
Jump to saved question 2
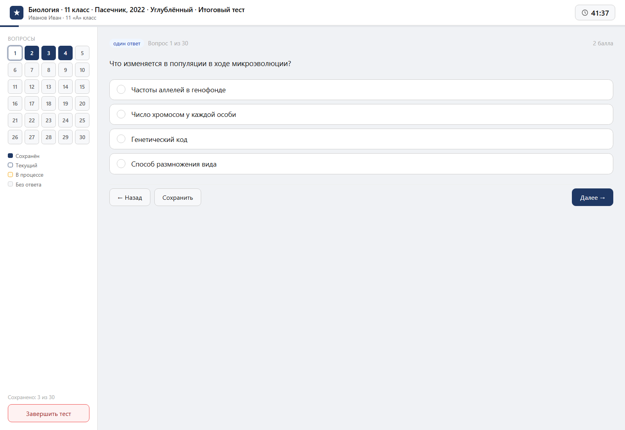32,53
